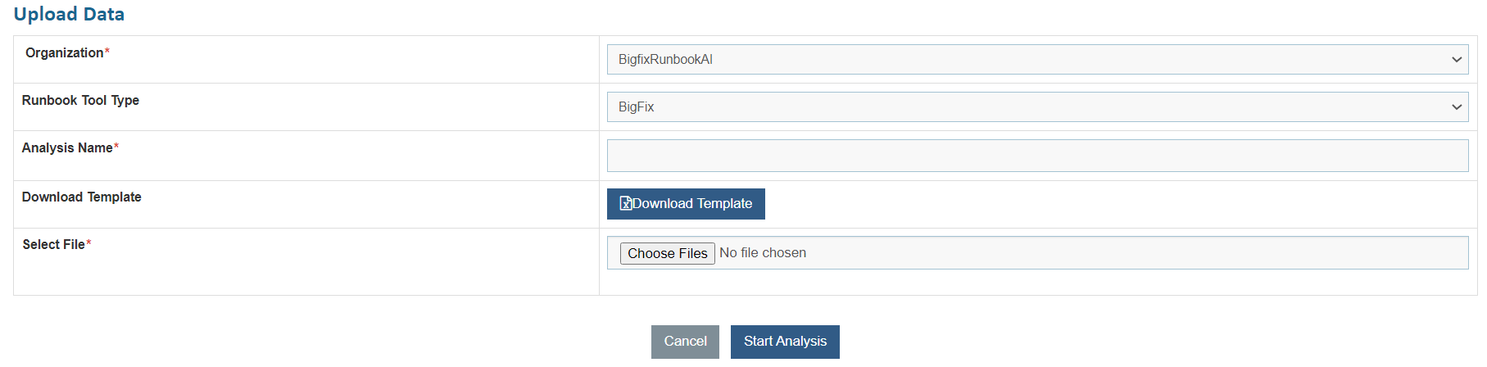Click the red asterisk beside Select File
Viewport: 1487px width, 367px height.
point(88,244)
